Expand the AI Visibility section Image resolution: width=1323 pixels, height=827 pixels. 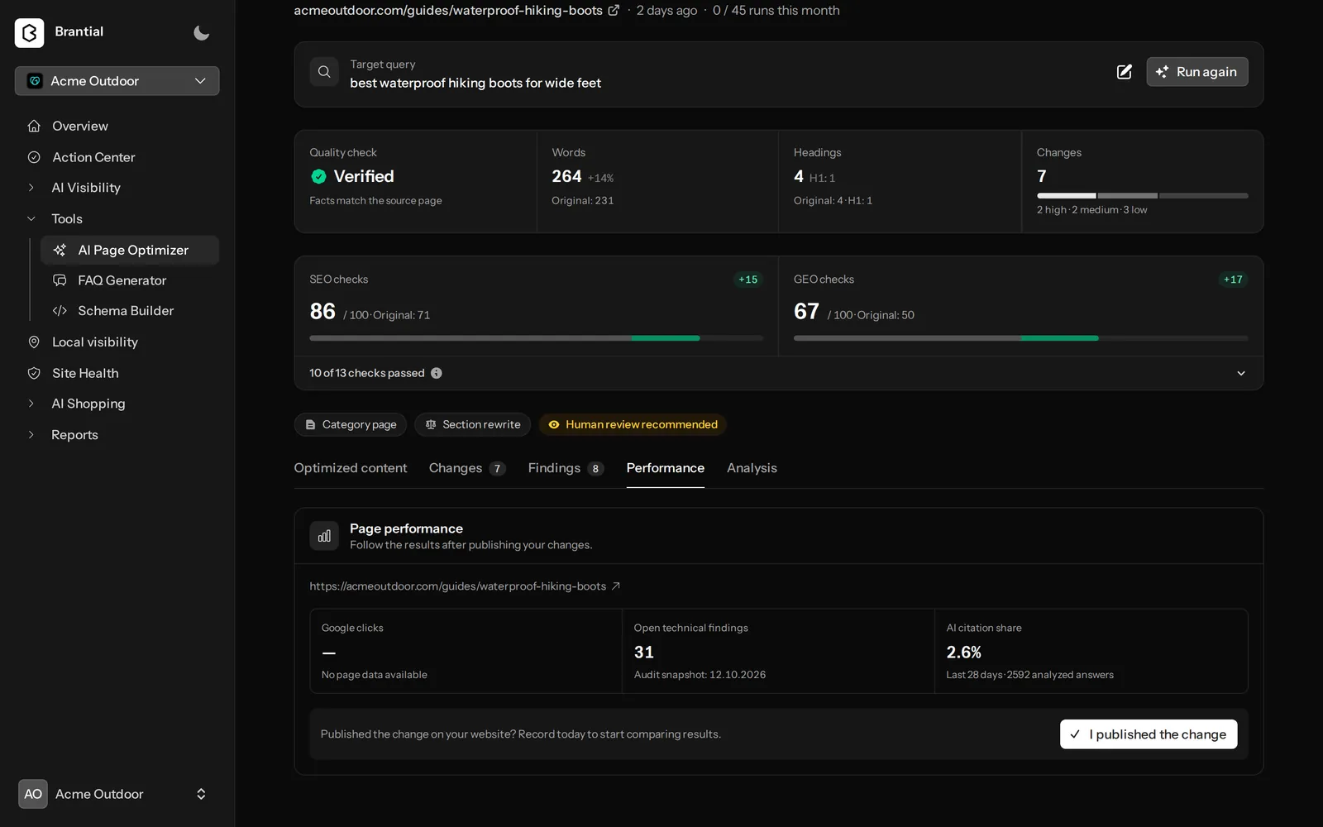86,188
